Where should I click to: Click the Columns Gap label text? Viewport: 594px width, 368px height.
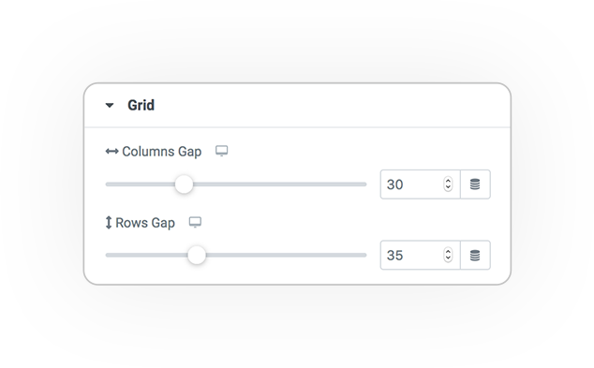tap(162, 152)
